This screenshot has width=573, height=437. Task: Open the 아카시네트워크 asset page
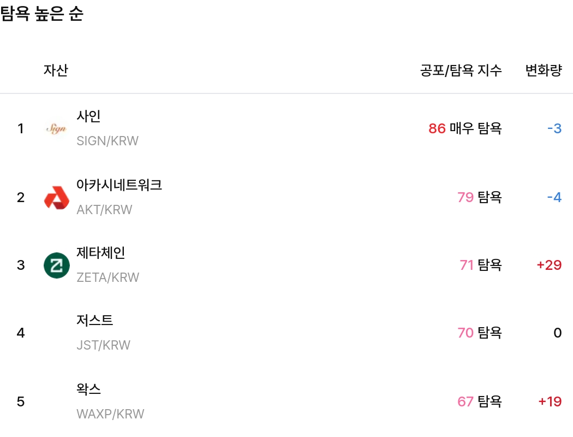118,197
